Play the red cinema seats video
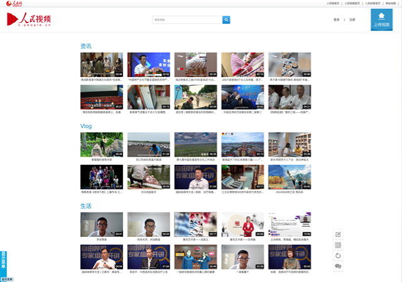This screenshot has height=282, width=402. [x=102, y=97]
